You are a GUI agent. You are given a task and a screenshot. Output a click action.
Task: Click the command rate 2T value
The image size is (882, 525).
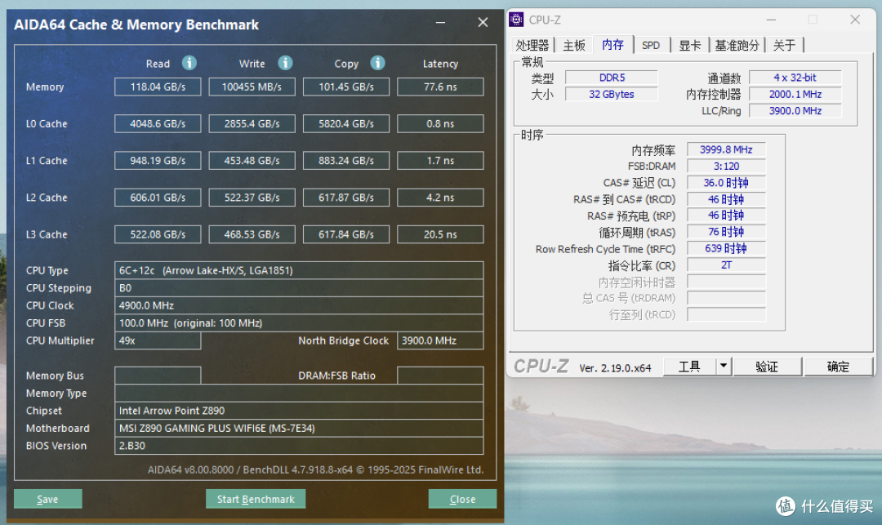(x=726, y=265)
